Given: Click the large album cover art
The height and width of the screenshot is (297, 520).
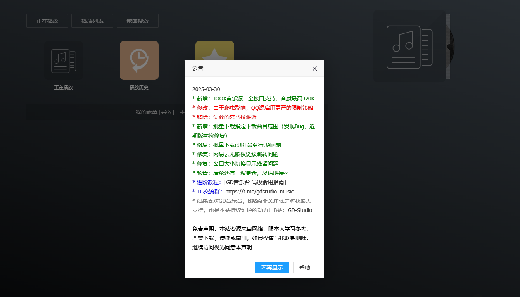Looking at the screenshot, I should [x=409, y=47].
